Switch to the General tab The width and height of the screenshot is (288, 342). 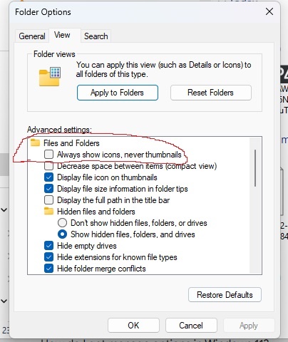[x=32, y=36]
